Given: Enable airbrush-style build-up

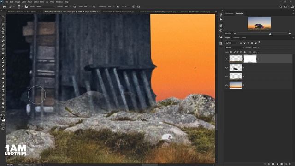Looking at the screenshot, I should [x=94, y=6].
